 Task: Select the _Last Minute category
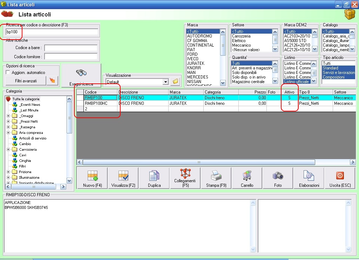tap(29, 110)
